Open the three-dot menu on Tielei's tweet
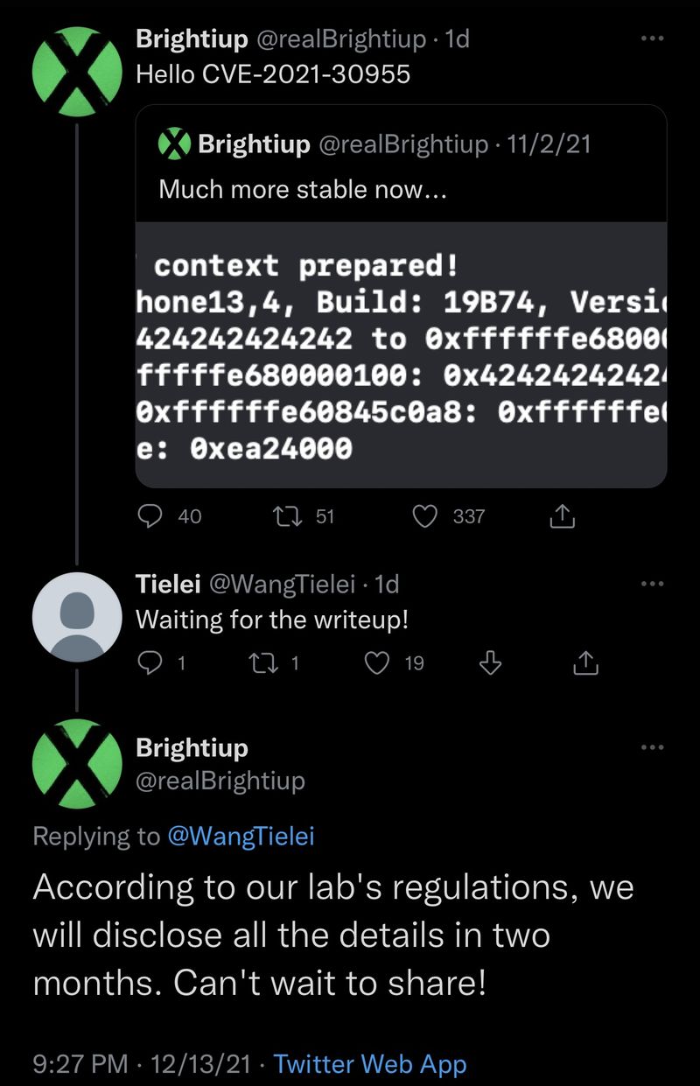Viewport: 700px width, 1086px height. (652, 583)
